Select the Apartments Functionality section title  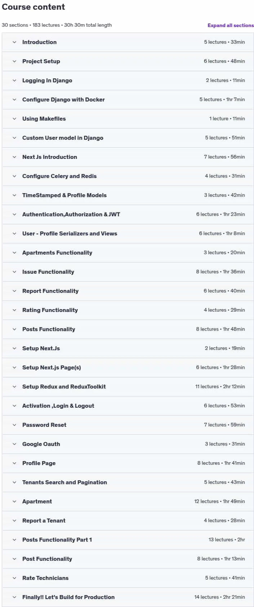point(57,253)
